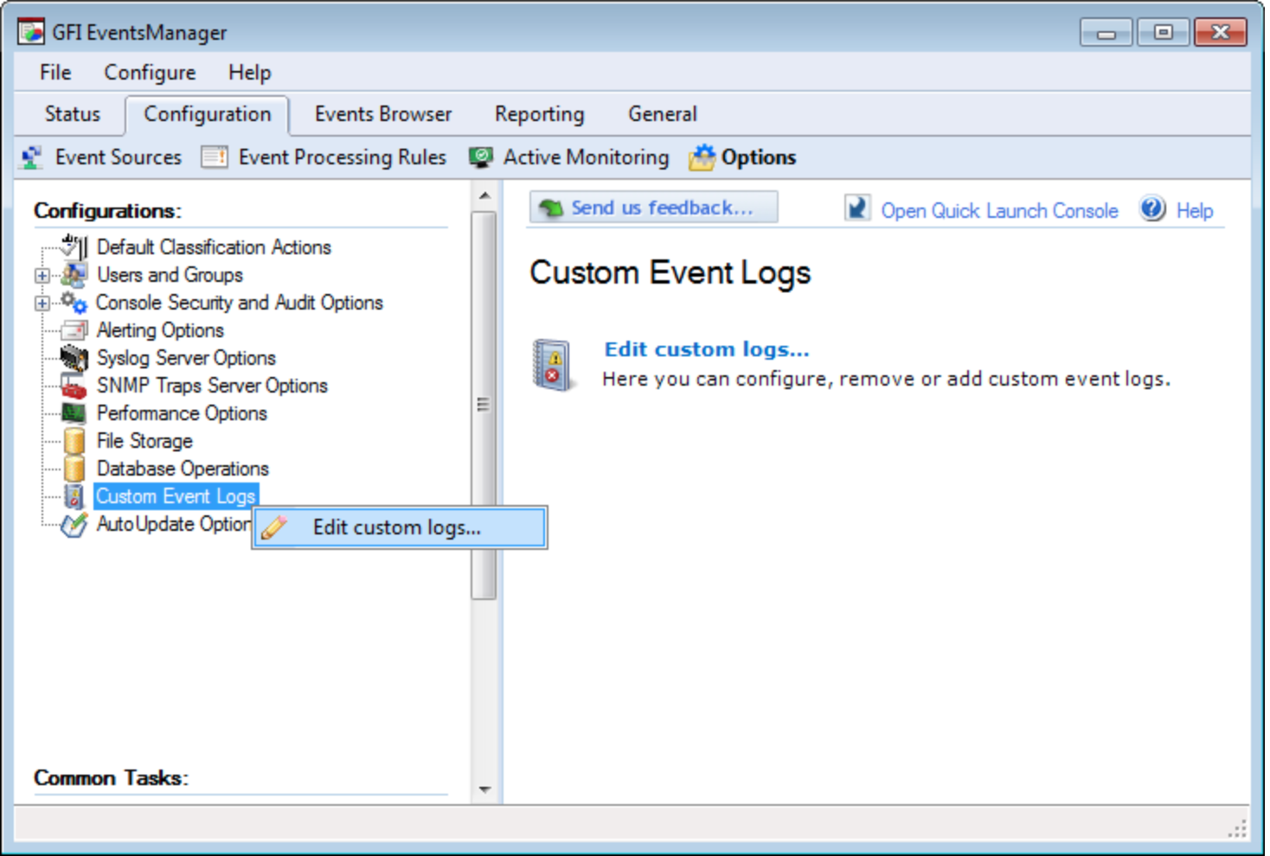The width and height of the screenshot is (1270, 856).
Task: Open the Edit custom logs link
Action: pyautogui.click(x=706, y=349)
